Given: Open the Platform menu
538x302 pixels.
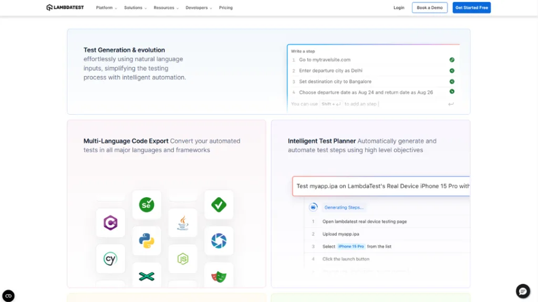Looking at the screenshot, I should click(106, 7).
